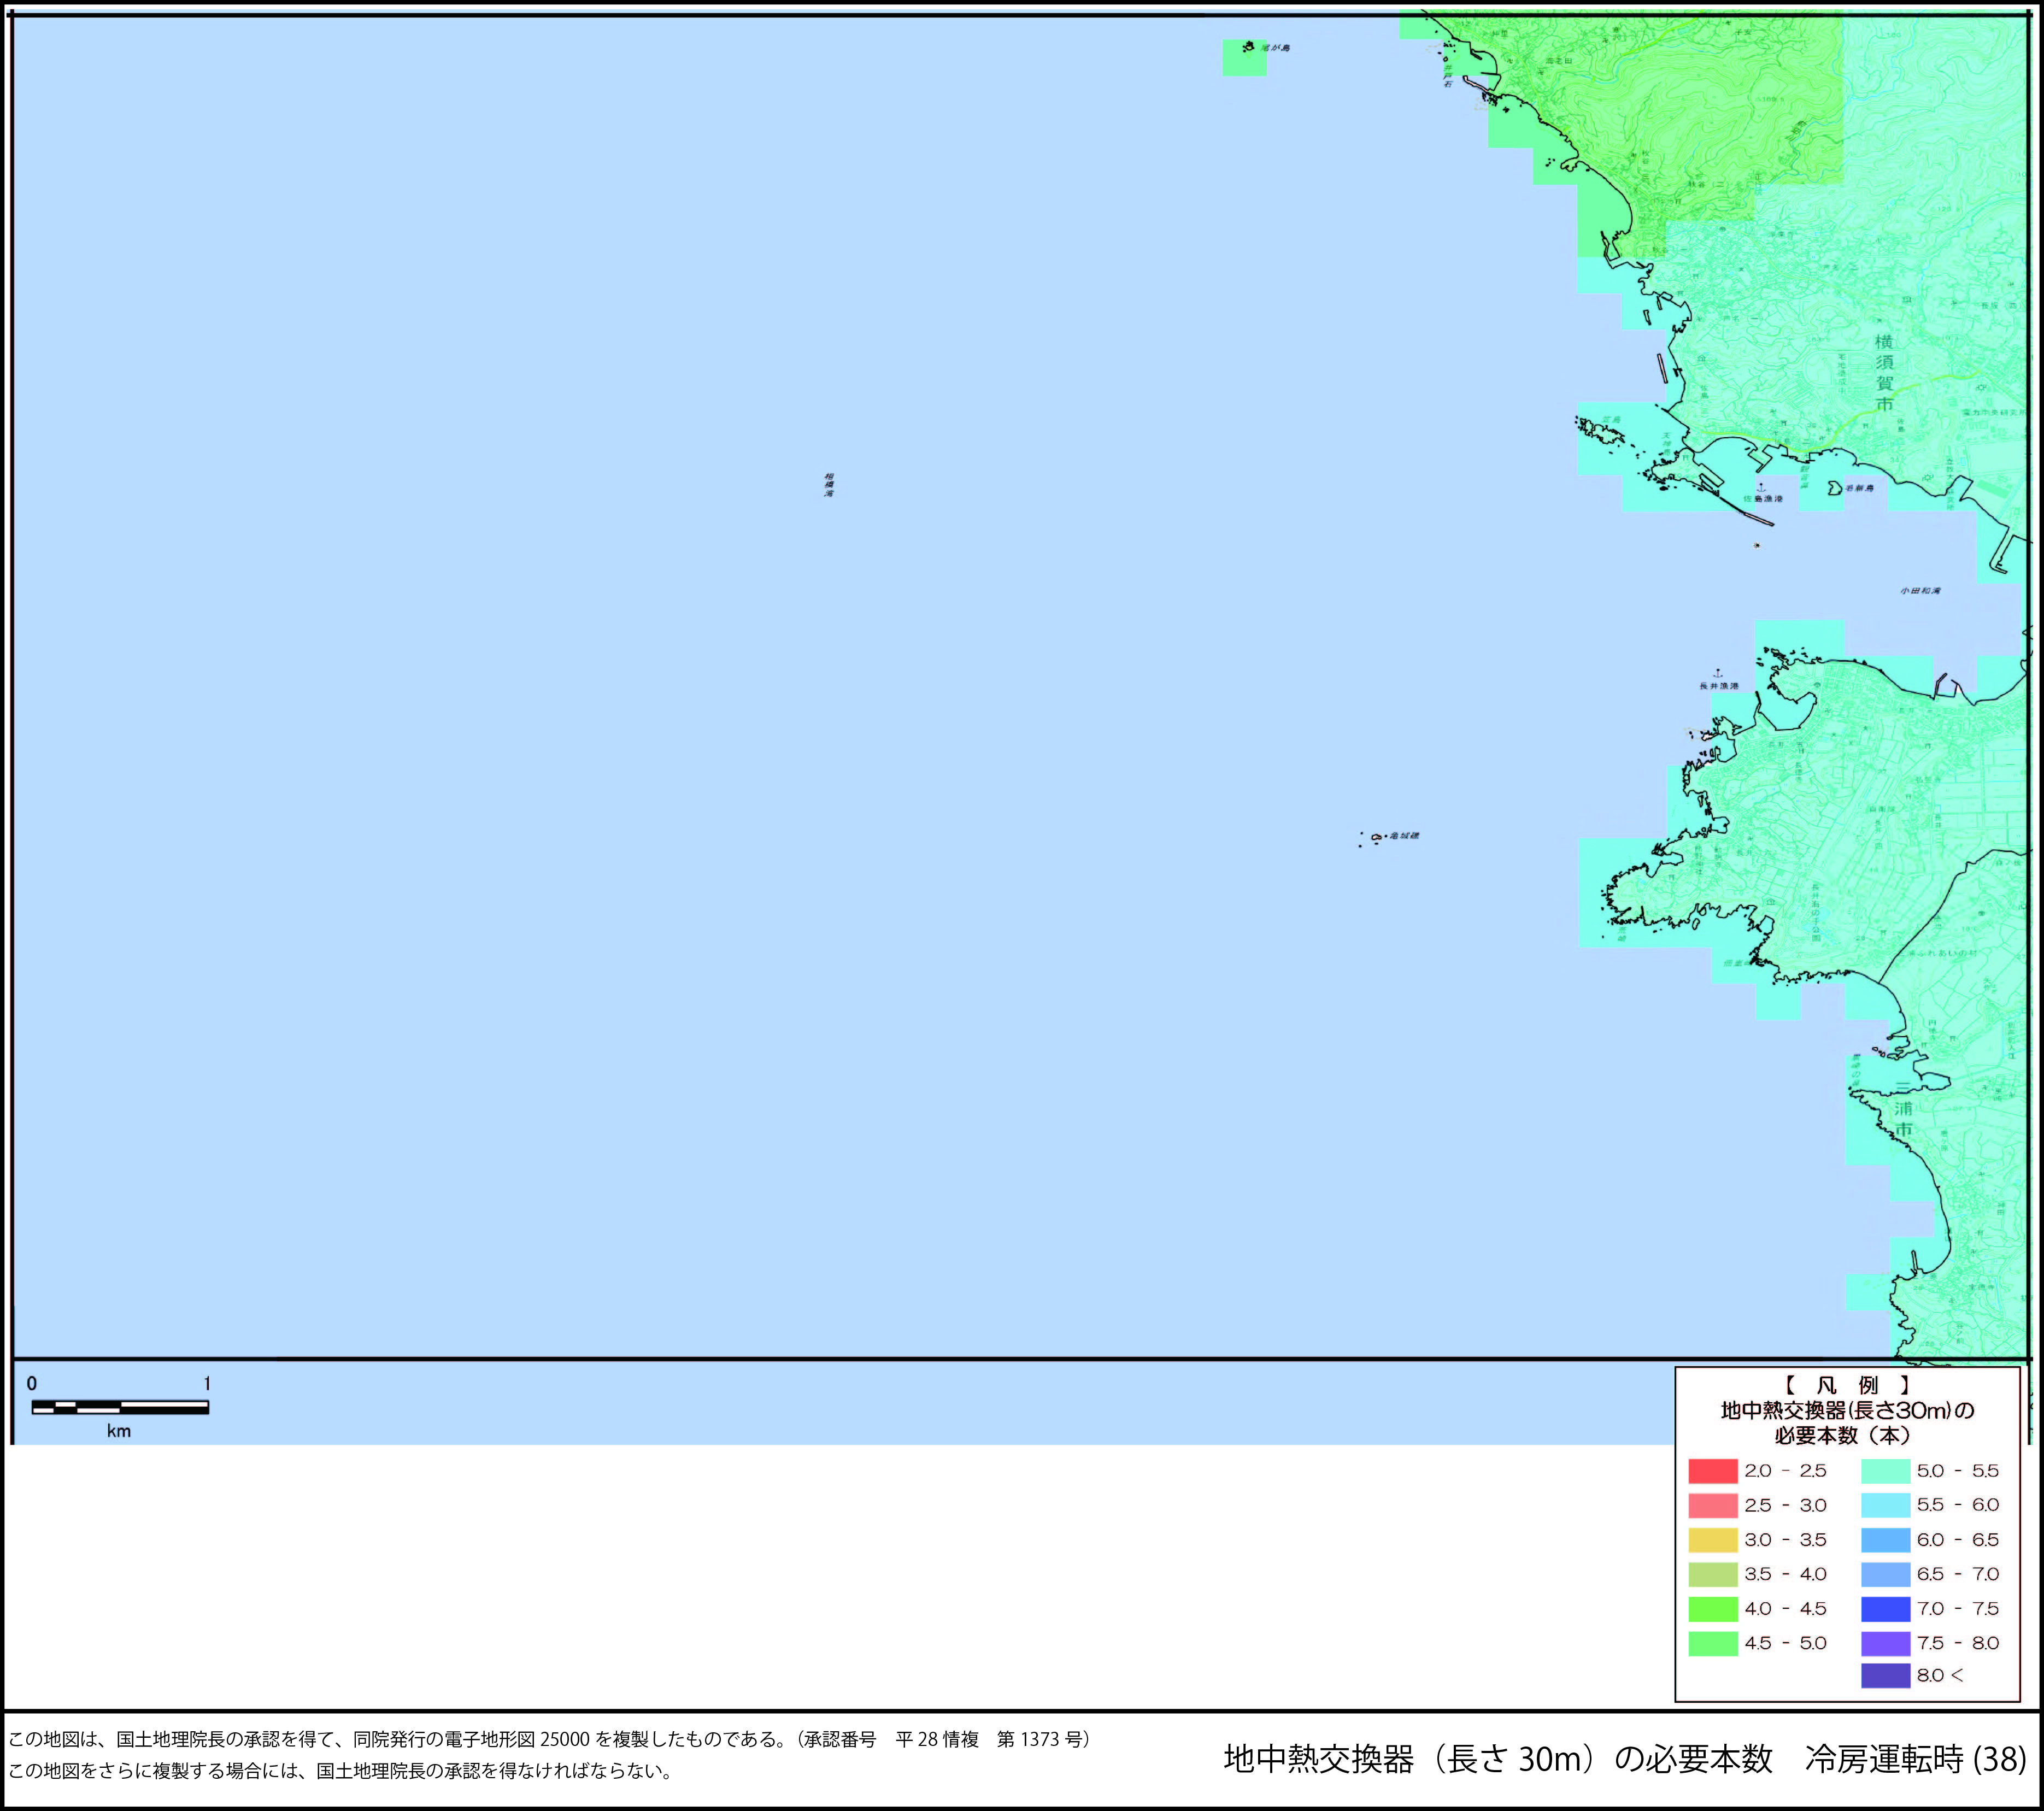
Task: Click the 井戸石 label near the coast
Action: [1447, 76]
